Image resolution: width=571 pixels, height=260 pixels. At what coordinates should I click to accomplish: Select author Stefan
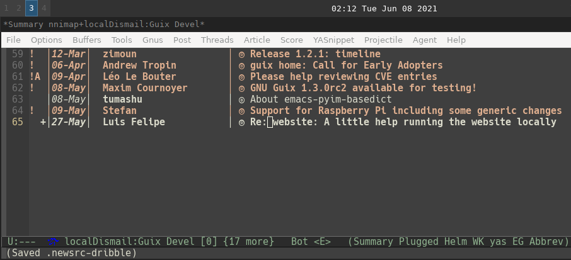click(x=120, y=111)
